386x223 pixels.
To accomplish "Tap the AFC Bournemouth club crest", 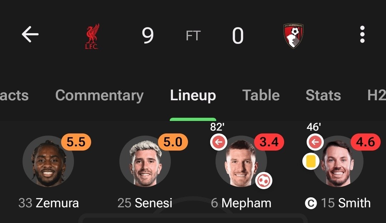I will pyautogui.click(x=293, y=36).
